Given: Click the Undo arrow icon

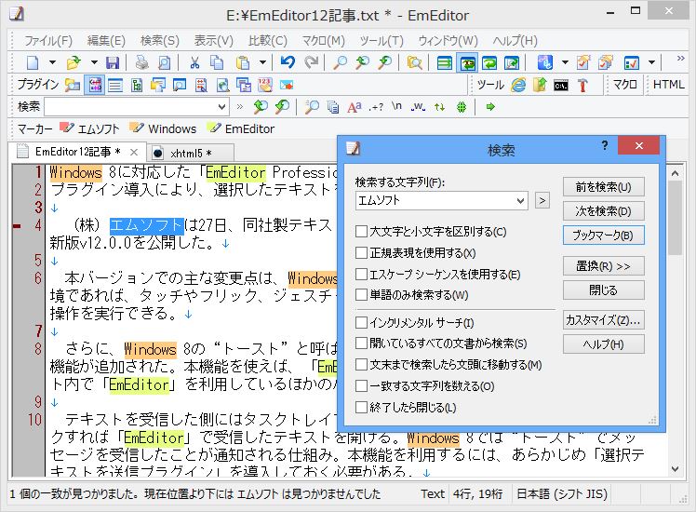Looking at the screenshot, I should (x=288, y=62).
